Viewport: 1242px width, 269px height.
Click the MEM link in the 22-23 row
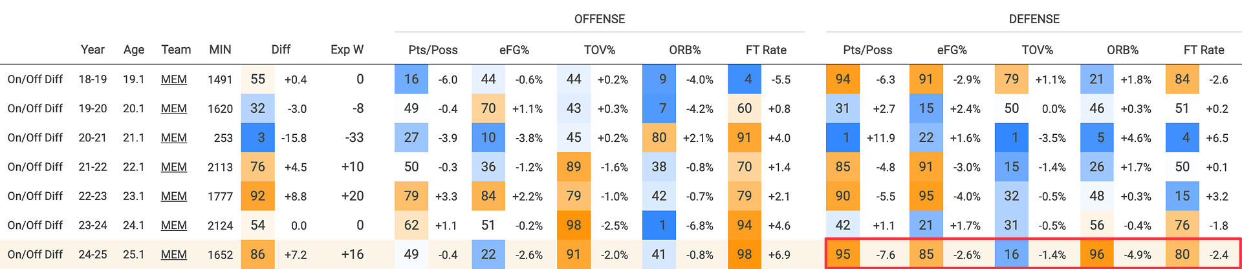click(174, 196)
